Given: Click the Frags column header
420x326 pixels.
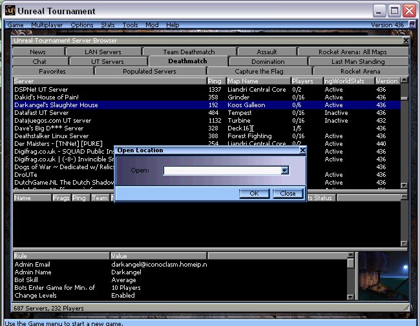Looking at the screenshot, I should pyautogui.click(x=61, y=198).
